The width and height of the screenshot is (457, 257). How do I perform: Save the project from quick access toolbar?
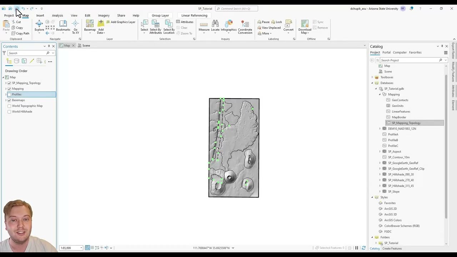pos(17,9)
